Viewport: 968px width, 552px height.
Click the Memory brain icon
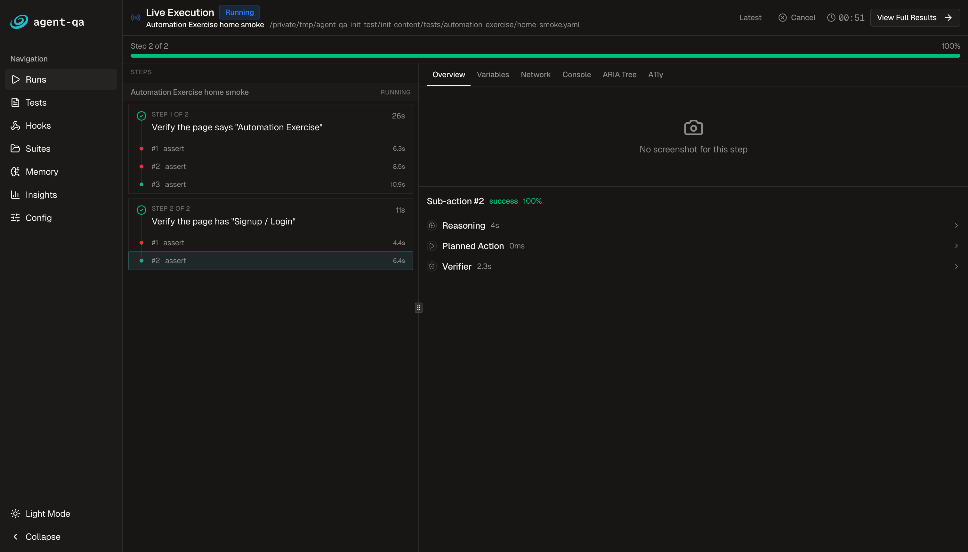(x=16, y=172)
